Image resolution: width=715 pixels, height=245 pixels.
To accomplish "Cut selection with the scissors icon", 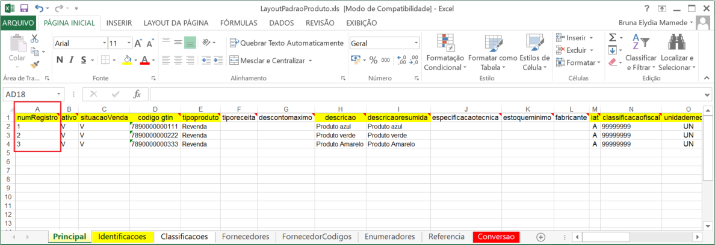I will (x=35, y=39).
